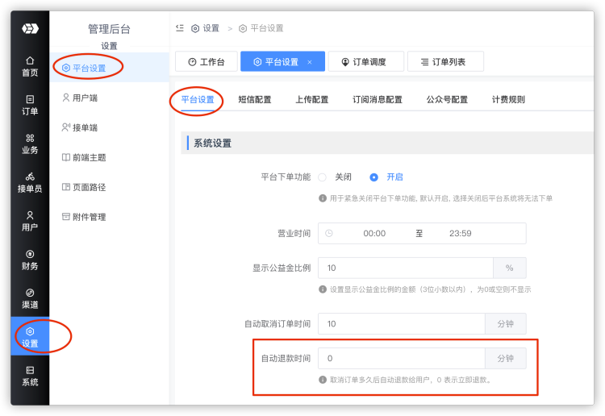Click the app logo at the sidebar top
The height and width of the screenshot is (416, 605).
coord(30,28)
